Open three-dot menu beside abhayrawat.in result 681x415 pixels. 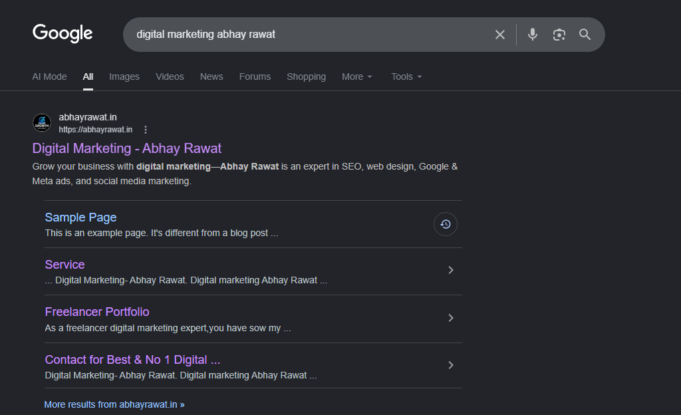coord(146,130)
